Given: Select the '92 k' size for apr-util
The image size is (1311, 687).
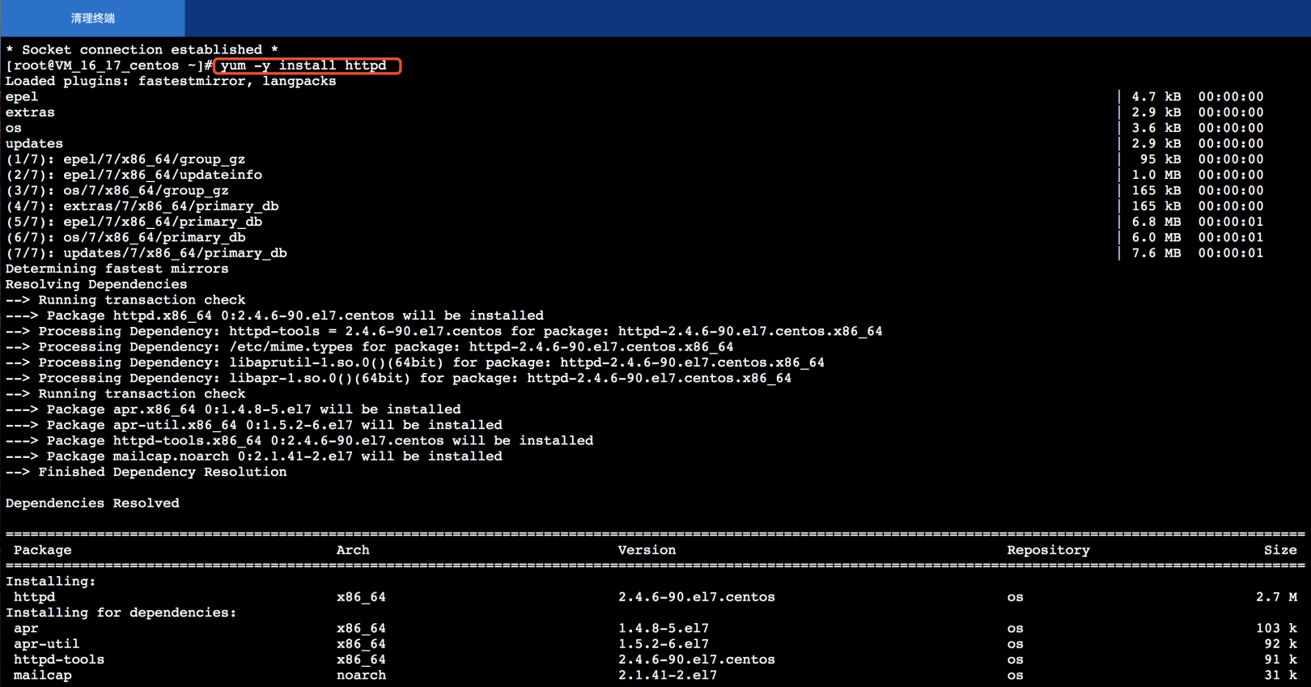Looking at the screenshot, I should coord(1280,644).
